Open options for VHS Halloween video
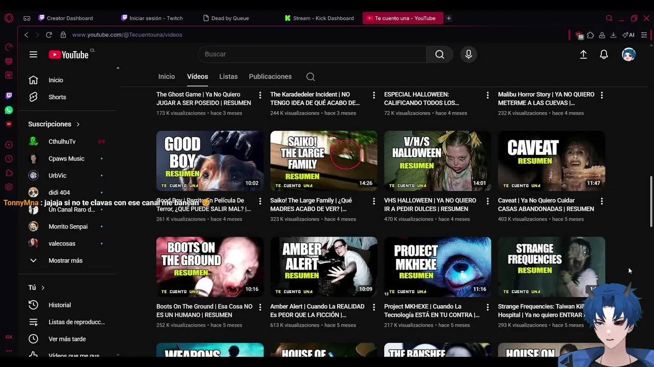654x367 pixels. click(x=488, y=201)
